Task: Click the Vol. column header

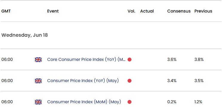Action: click(131, 11)
